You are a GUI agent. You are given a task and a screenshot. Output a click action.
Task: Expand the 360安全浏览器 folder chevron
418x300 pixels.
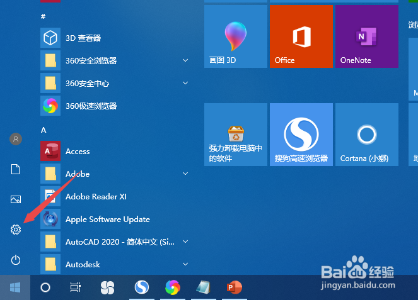click(x=185, y=60)
